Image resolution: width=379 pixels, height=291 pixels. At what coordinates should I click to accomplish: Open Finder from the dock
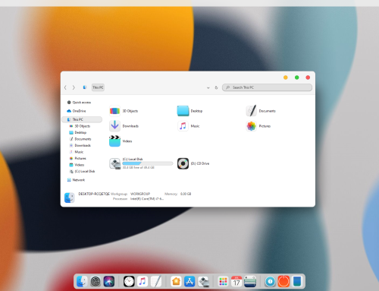pos(82,281)
